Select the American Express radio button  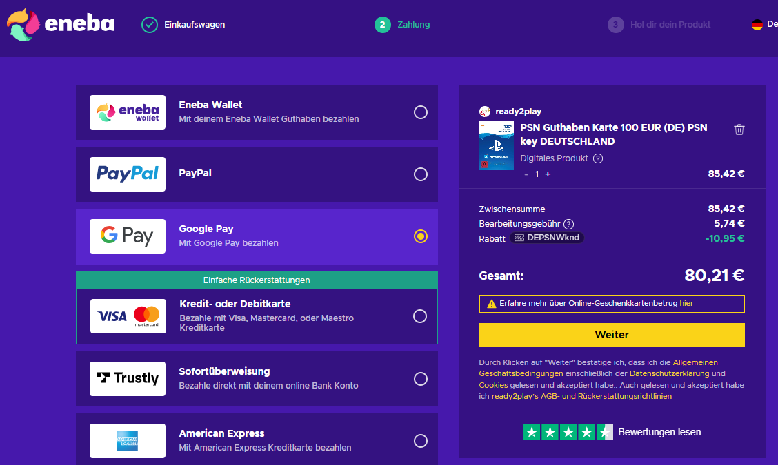(420, 441)
